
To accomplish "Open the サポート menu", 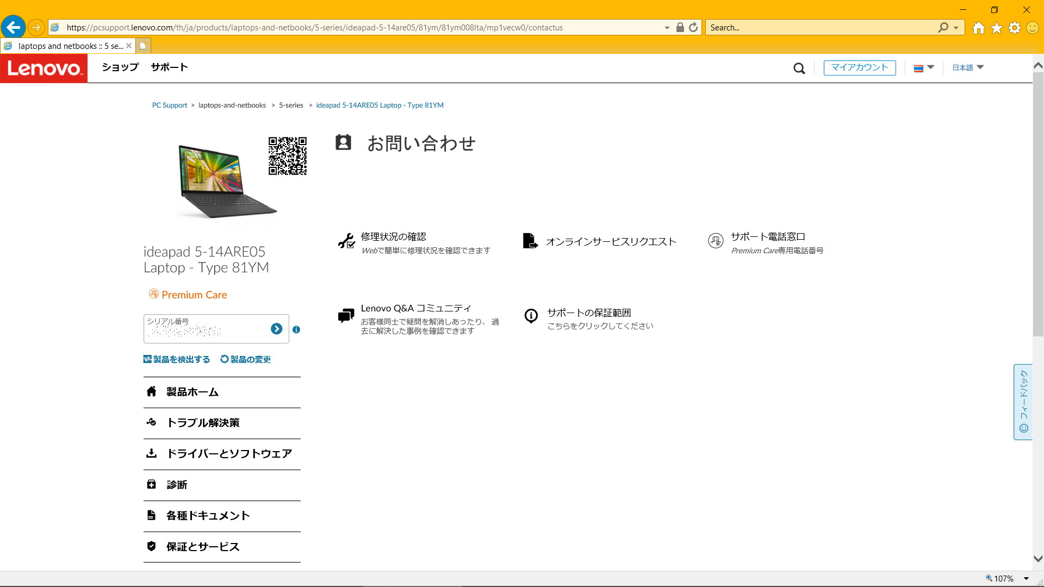I will [x=170, y=67].
